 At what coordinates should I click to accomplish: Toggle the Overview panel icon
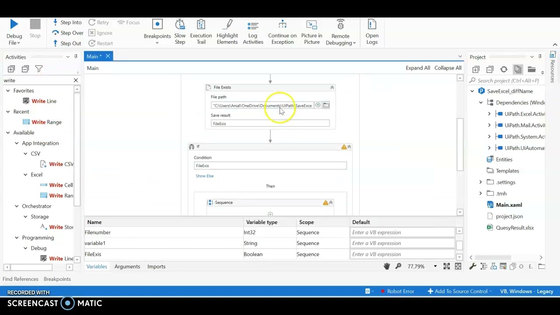(x=458, y=266)
